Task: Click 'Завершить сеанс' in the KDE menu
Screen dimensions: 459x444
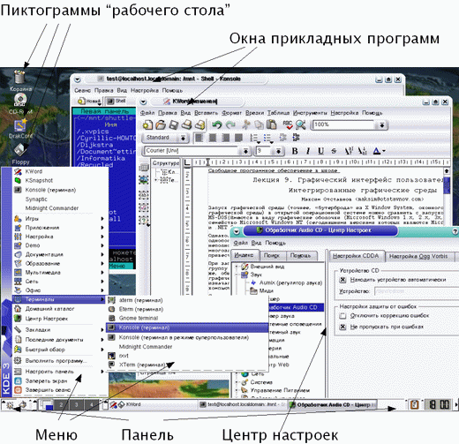Action: click(47, 390)
